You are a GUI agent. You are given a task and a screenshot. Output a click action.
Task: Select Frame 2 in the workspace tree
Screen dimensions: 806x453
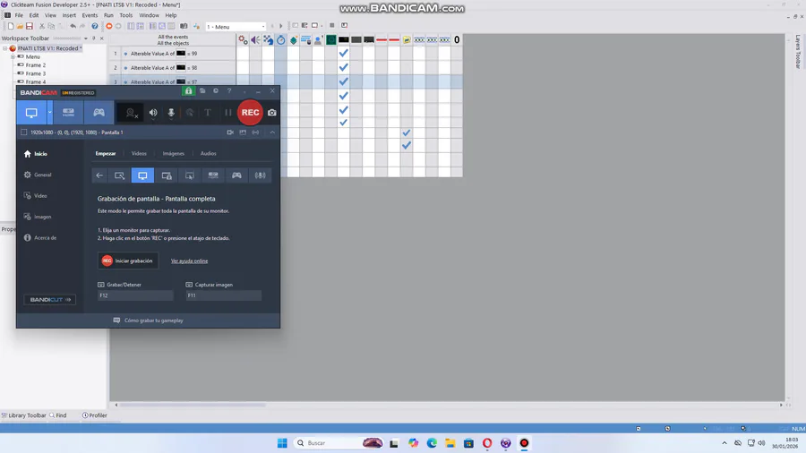coord(36,65)
